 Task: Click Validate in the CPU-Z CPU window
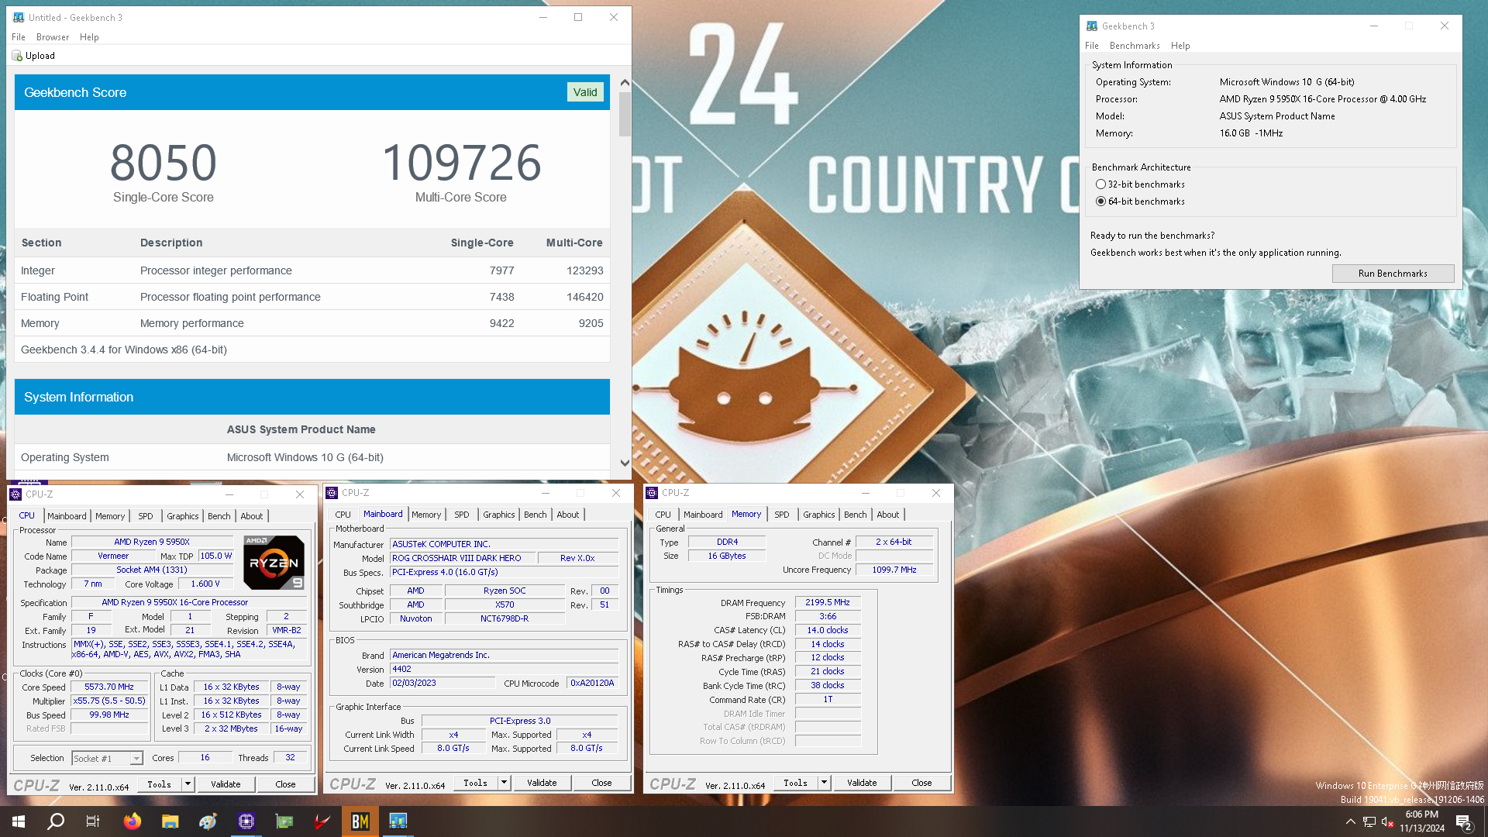point(226,784)
